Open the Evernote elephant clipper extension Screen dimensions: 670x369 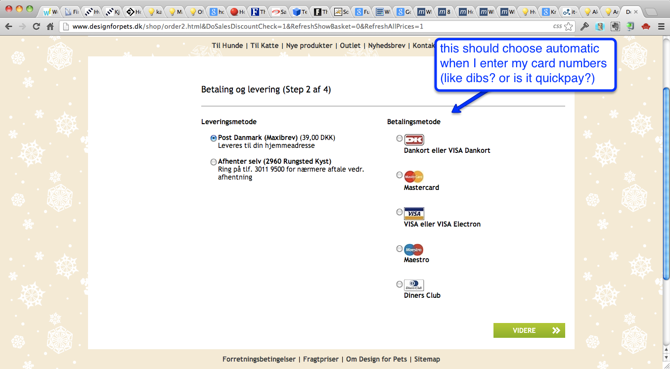615,27
